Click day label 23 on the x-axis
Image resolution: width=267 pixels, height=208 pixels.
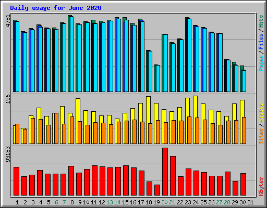tap(188, 202)
